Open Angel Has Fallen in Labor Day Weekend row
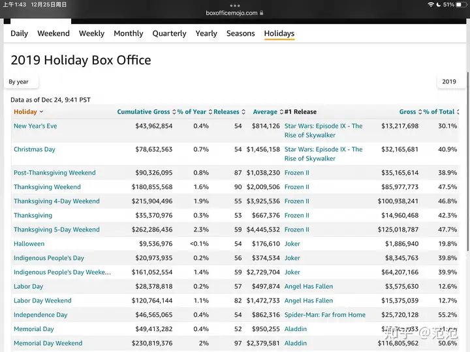Viewport: 470px width, 352px height. tap(308, 301)
